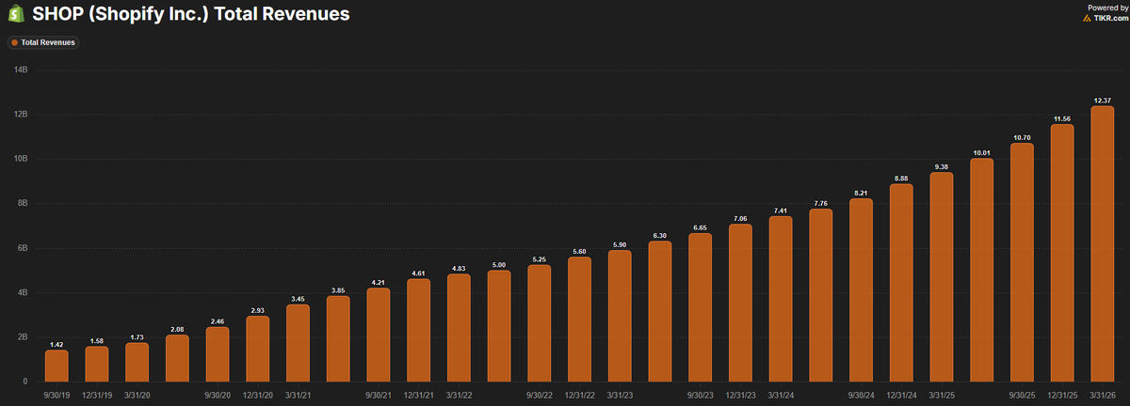Click the 12/31/20 axis label
Screen dimensions: 1130x406
pyautogui.click(x=258, y=395)
